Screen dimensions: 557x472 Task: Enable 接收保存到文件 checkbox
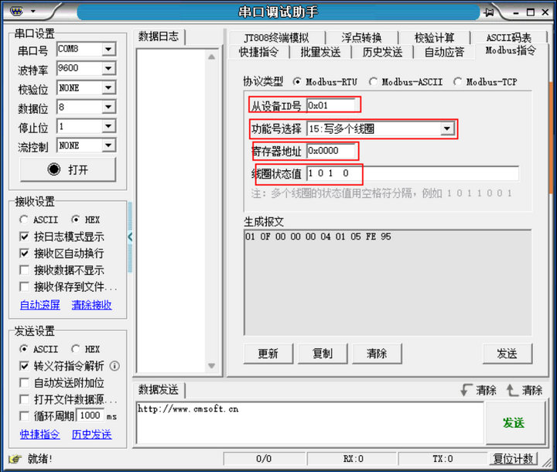(24, 287)
